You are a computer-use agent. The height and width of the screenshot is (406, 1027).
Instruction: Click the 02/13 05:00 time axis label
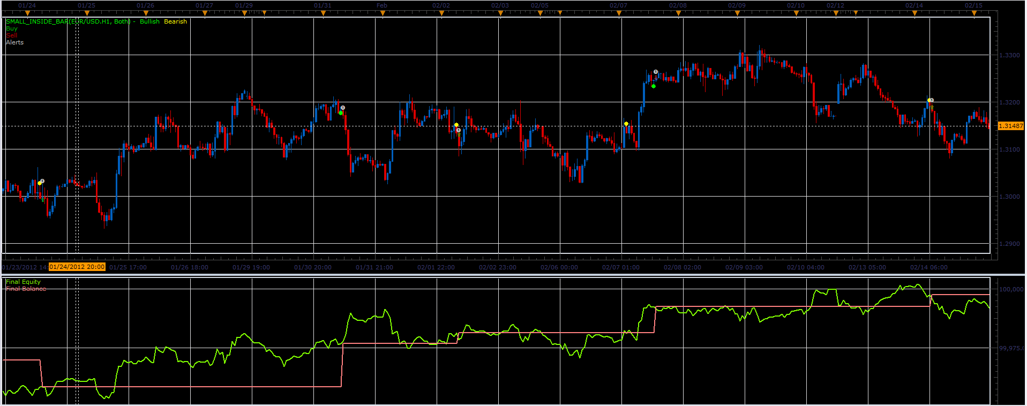tap(867, 267)
